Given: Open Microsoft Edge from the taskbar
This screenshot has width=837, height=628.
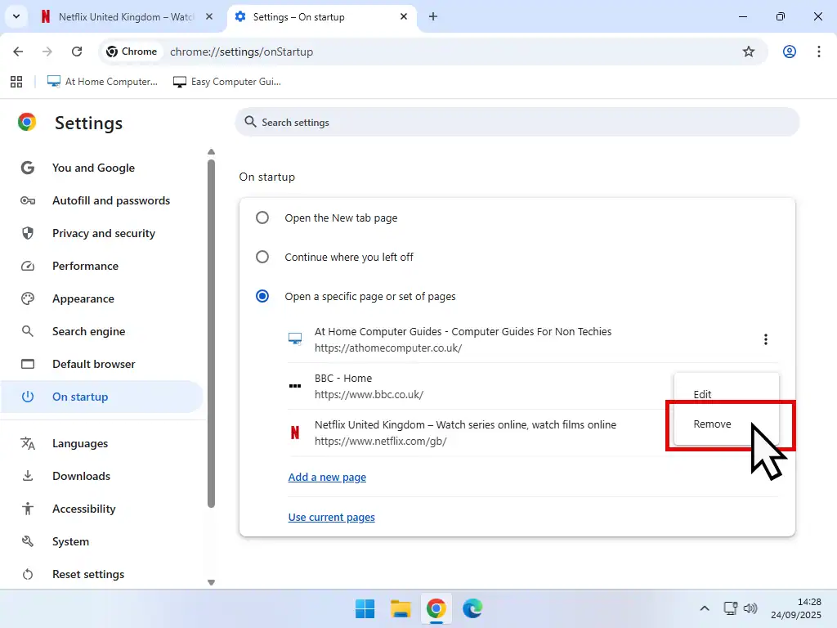Looking at the screenshot, I should 472,608.
